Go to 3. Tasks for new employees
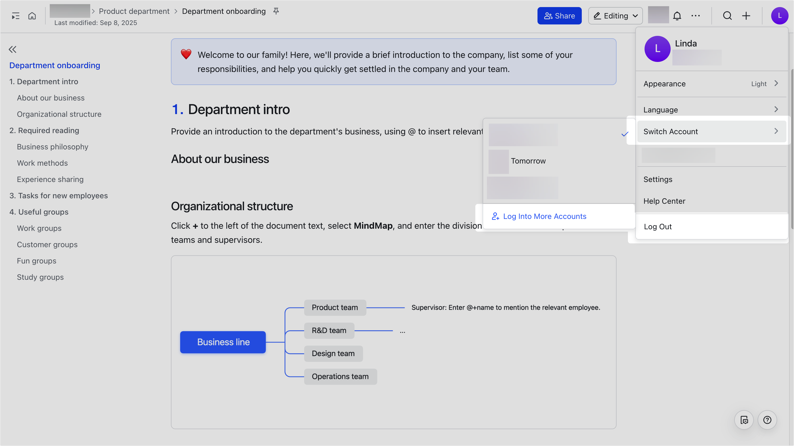The image size is (794, 446). [x=59, y=196]
